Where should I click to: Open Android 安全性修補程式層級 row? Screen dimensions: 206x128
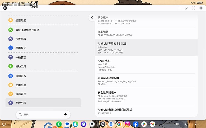coord(146,111)
